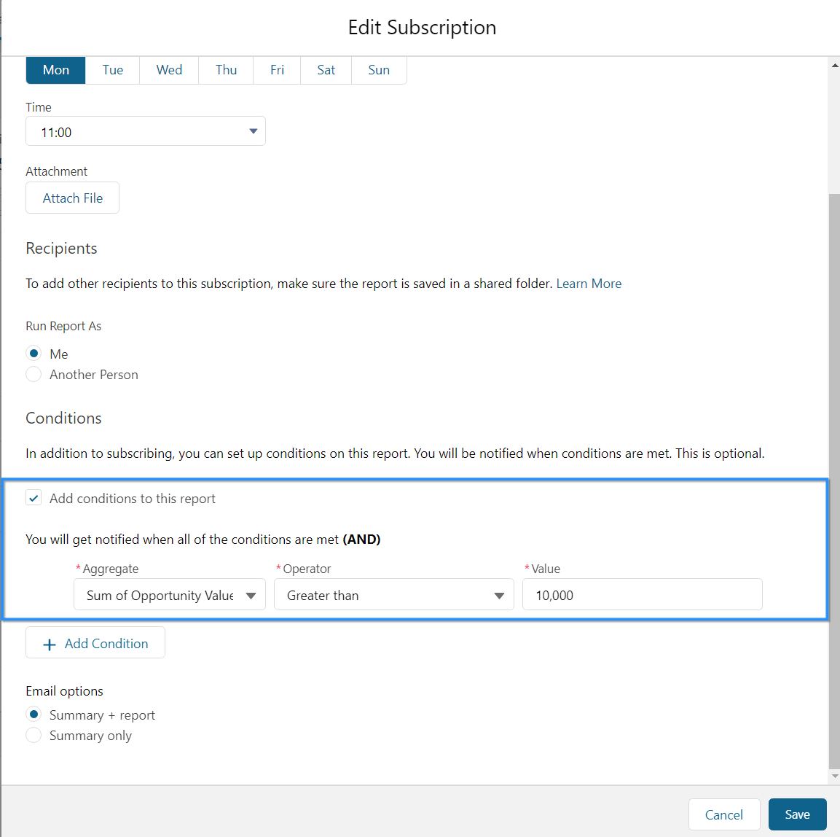Screen dimensions: 840x837
Task: Select Summary + report option
Action: pyautogui.click(x=34, y=715)
